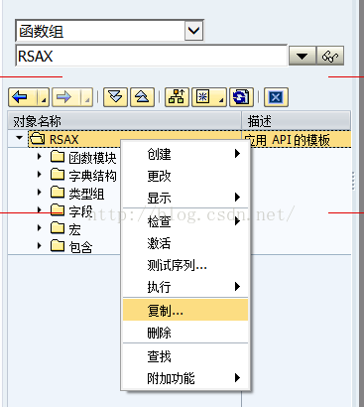
Task: Click the RSAX description cell
Action: pyautogui.click(x=297, y=140)
